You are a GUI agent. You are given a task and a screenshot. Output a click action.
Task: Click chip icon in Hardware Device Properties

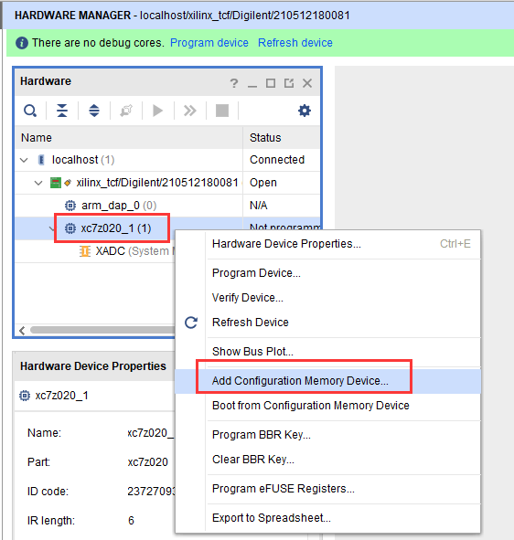(x=25, y=396)
